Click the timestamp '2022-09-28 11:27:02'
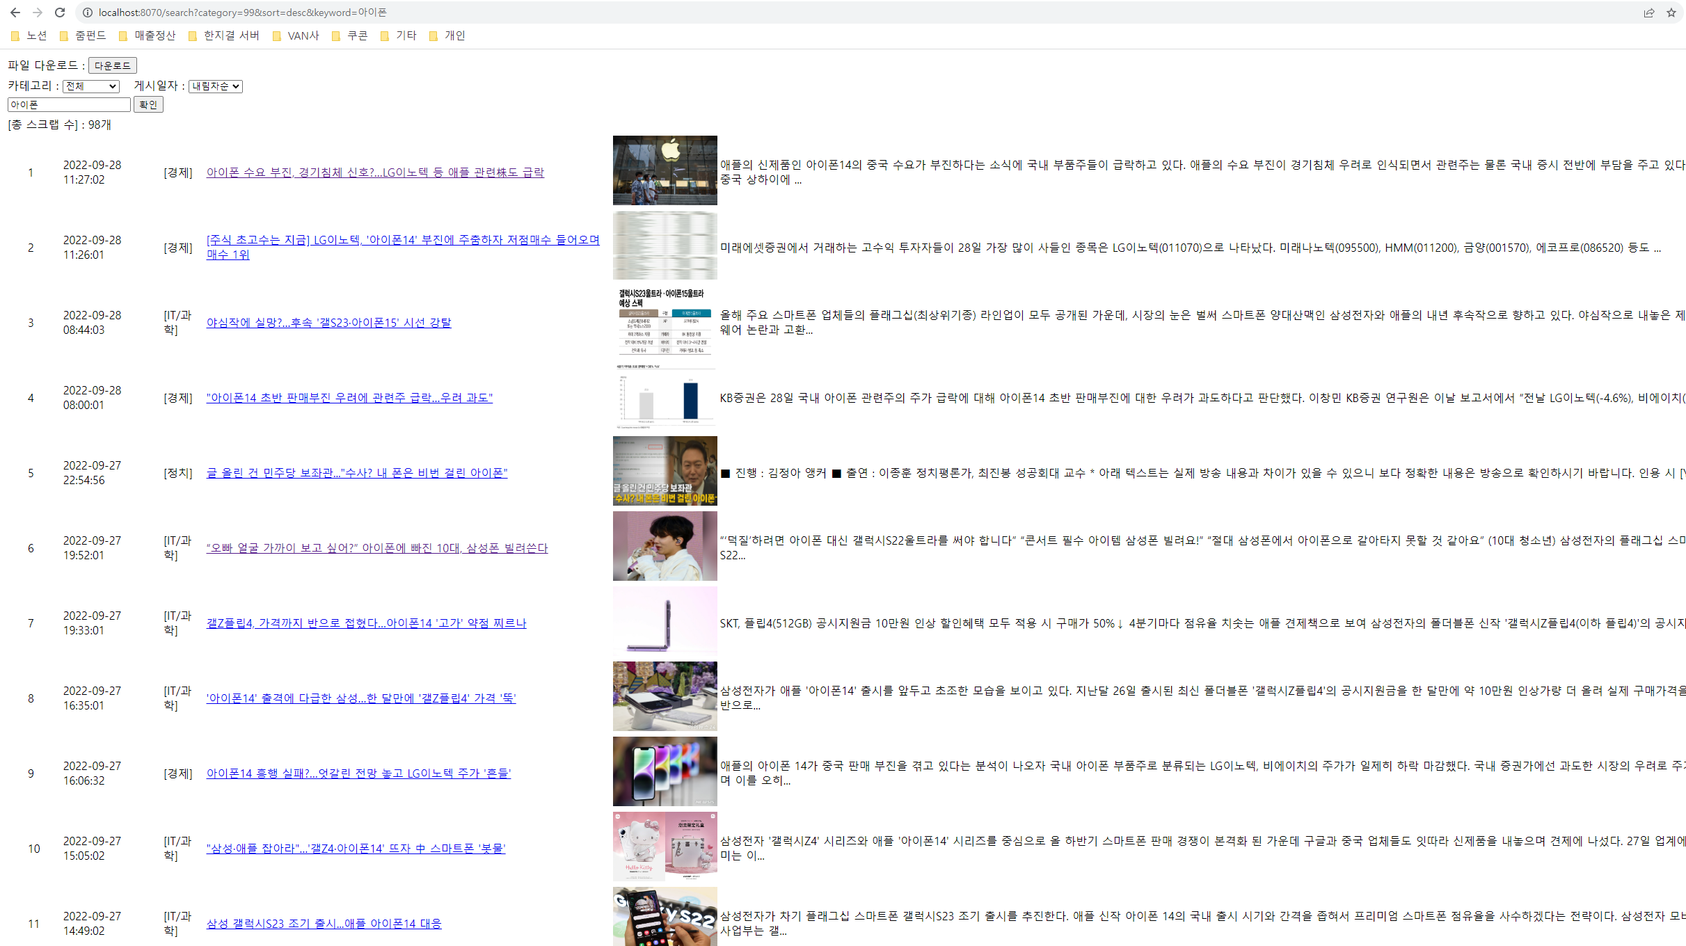Viewport: 1686px width, 946px height. point(92,173)
